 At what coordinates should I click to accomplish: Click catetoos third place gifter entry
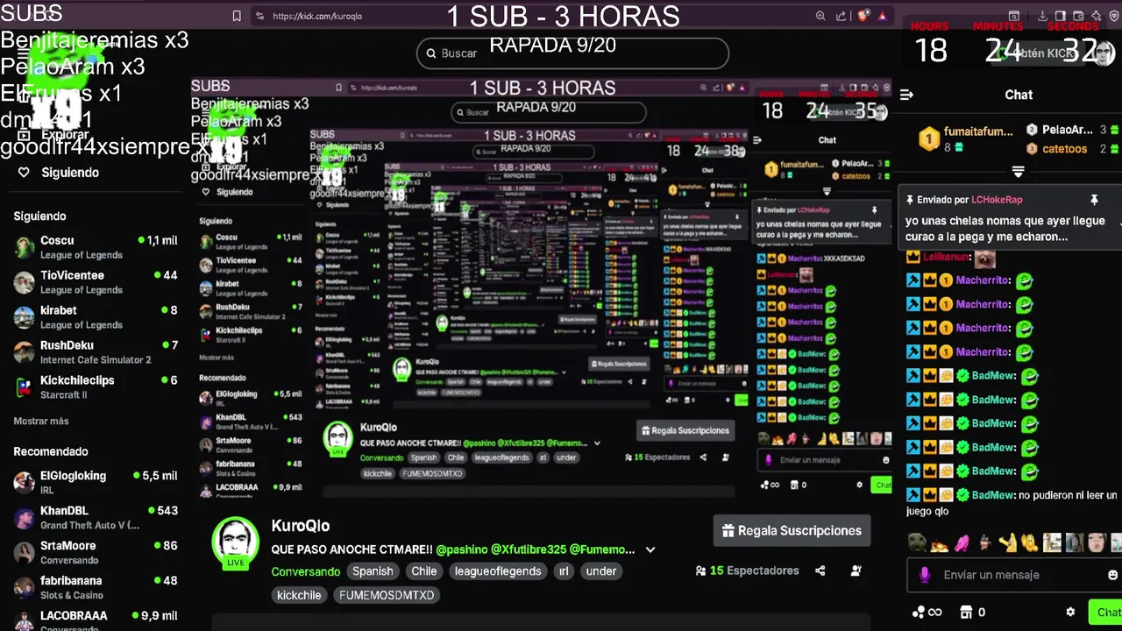pos(1071,149)
